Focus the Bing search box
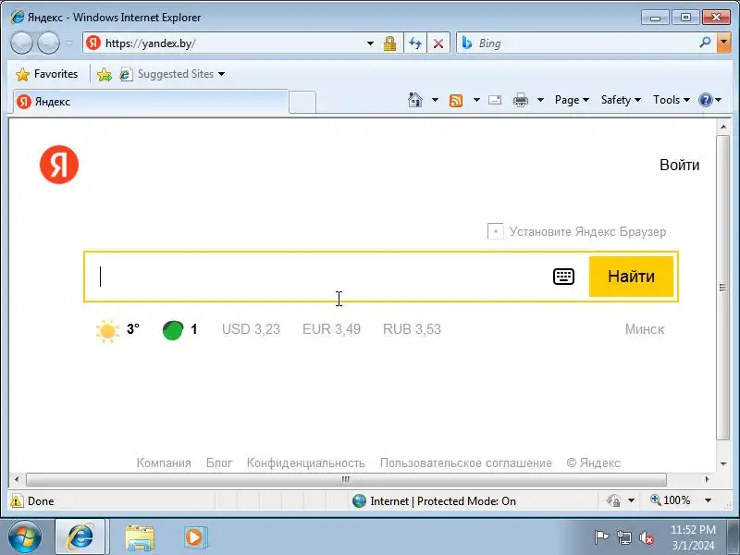This screenshot has height=555, width=740. [x=586, y=43]
